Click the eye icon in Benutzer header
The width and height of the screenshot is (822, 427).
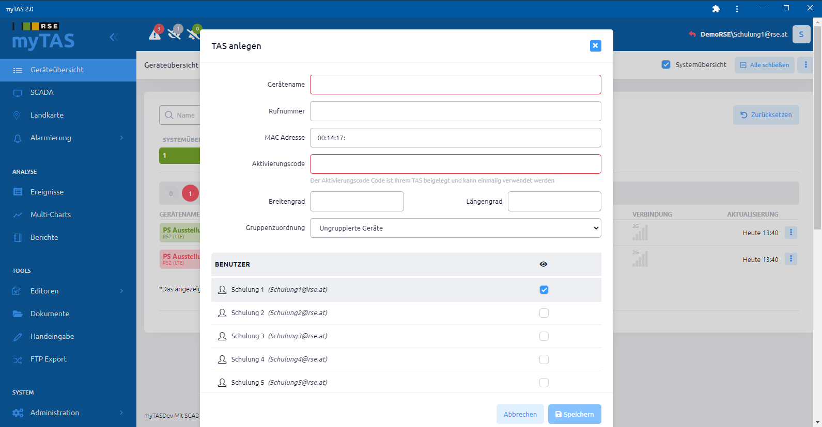[544, 264]
